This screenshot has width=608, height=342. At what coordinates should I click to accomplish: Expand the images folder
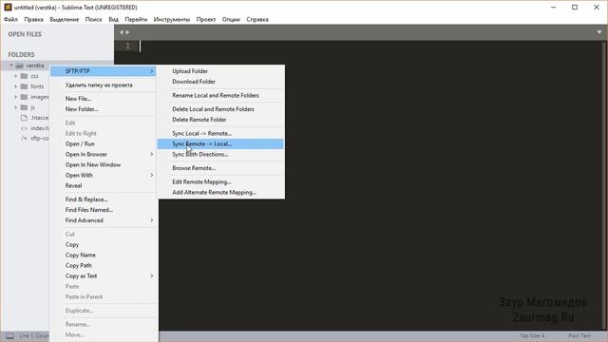[16, 97]
